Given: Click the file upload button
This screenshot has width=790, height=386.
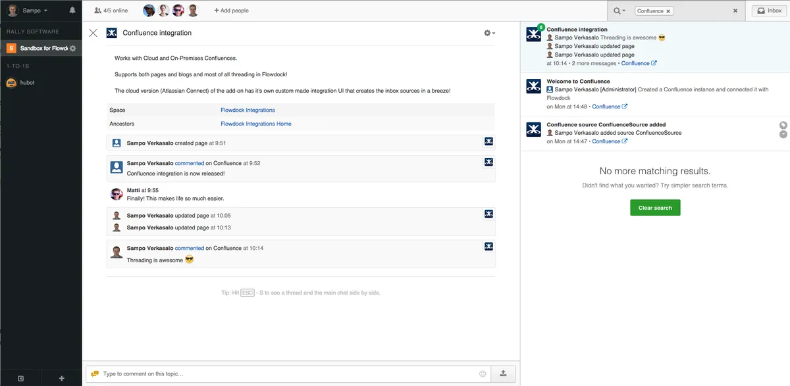Looking at the screenshot, I should pyautogui.click(x=503, y=374).
